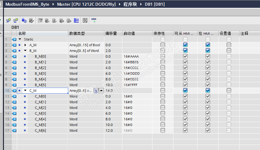The image size is (260, 150).
Task: Click the 设置值 column header
Action: pyautogui.click(x=229, y=33)
